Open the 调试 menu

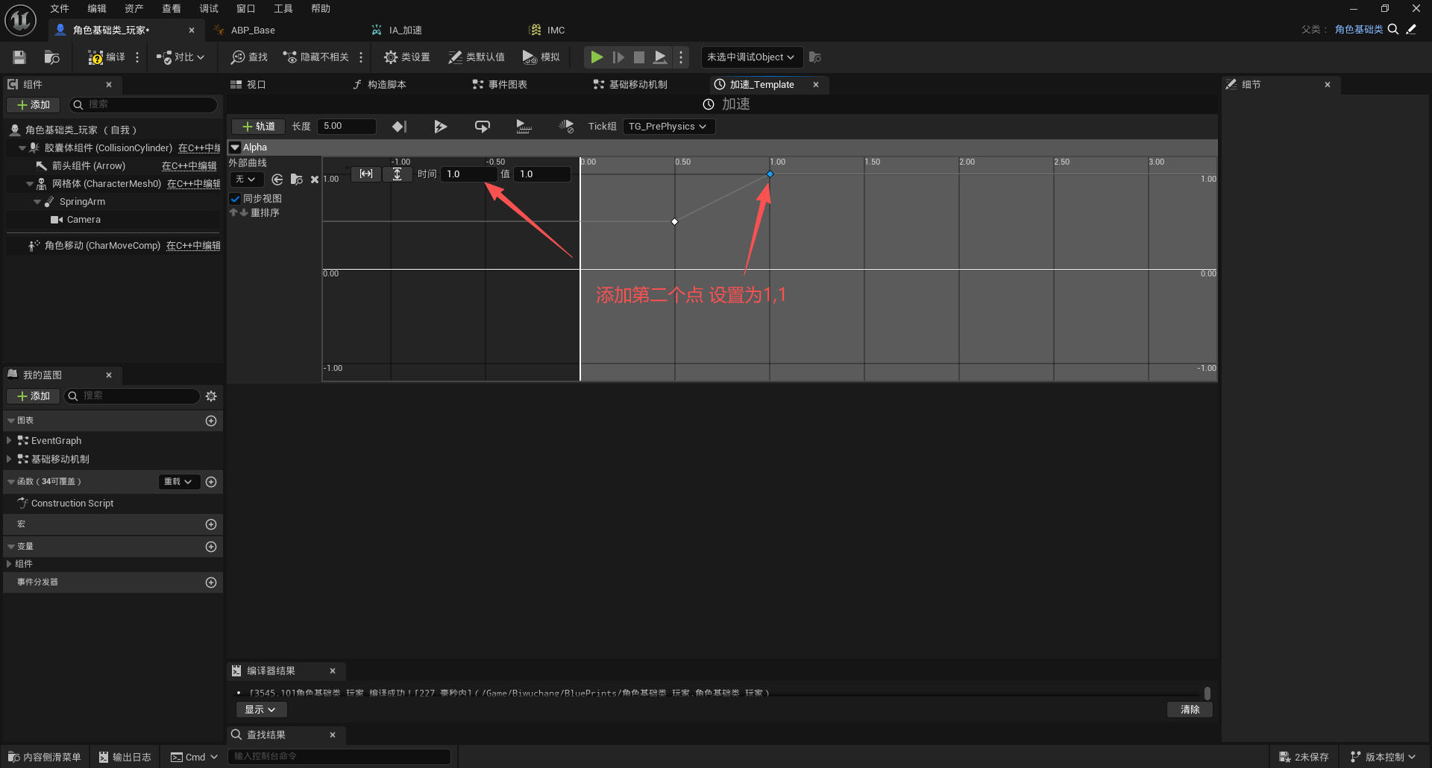(209, 9)
